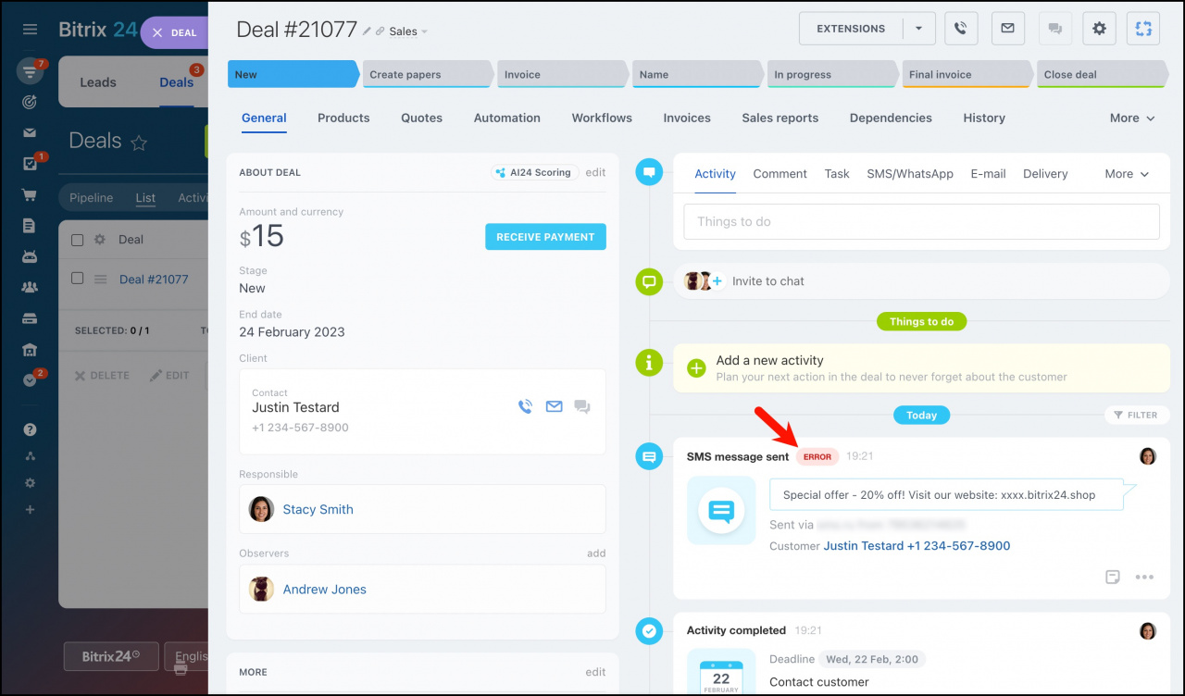1185x696 pixels.
Task: Open CRM funnel icon with badge 7
Action: 31,71
